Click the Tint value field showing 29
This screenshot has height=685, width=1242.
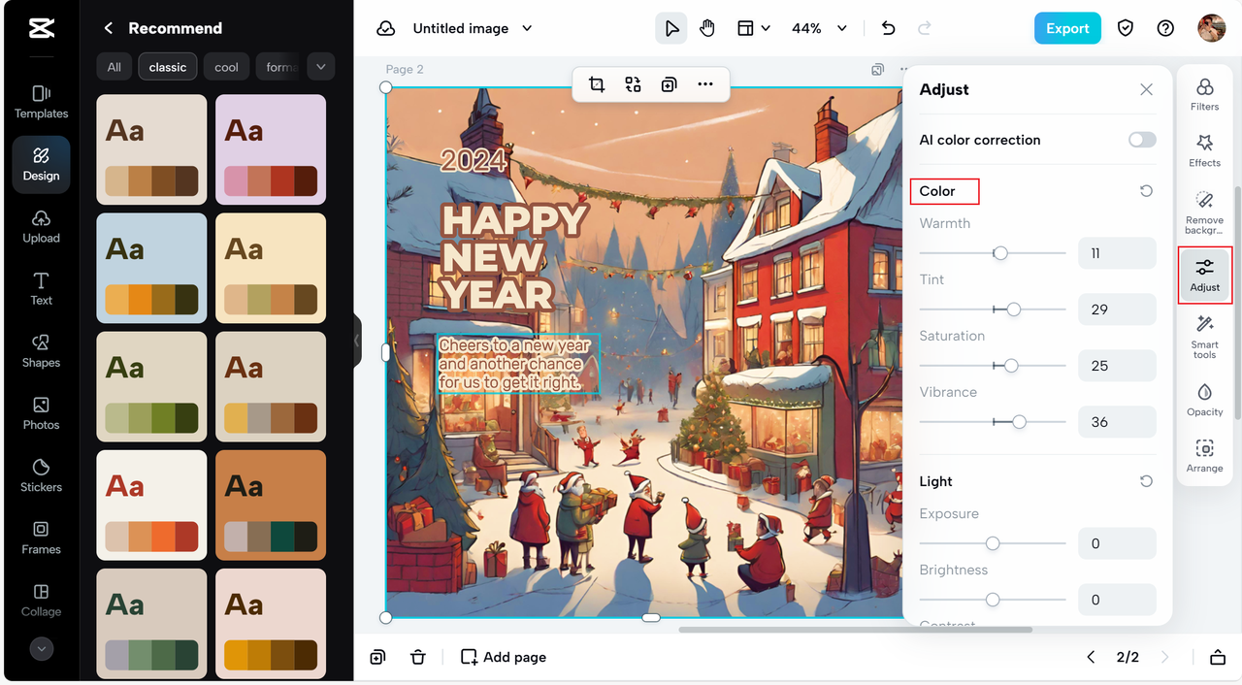coord(1117,310)
